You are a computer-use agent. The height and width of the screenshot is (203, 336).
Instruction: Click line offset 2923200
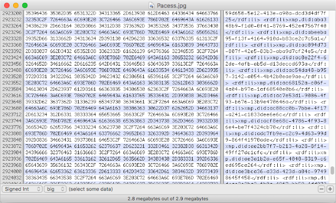[12, 13]
